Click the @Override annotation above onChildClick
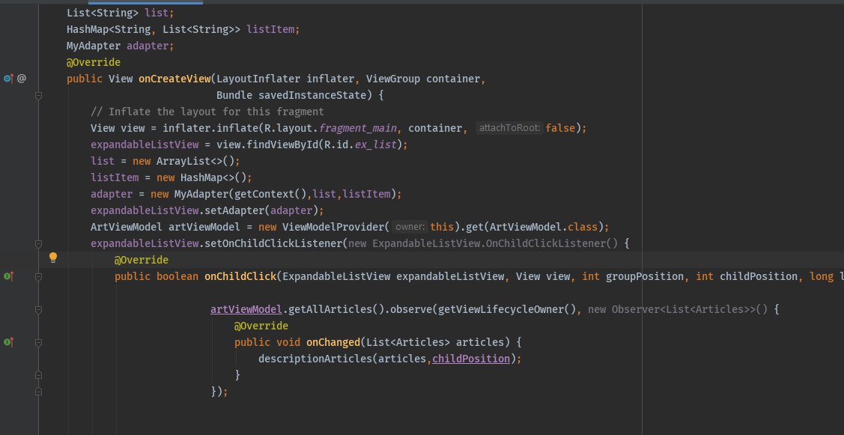844x435 pixels. (141, 260)
